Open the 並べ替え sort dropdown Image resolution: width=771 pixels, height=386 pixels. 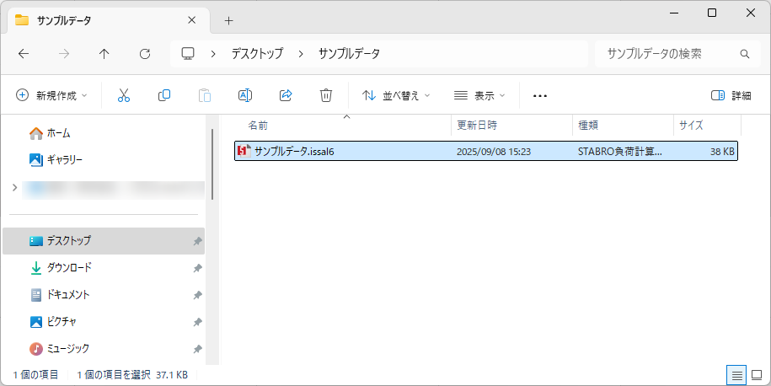coord(396,95)
